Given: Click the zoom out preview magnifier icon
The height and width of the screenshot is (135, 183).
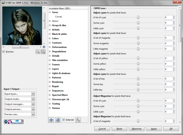Looking at the screenshot, I should (x=38, y=52).
